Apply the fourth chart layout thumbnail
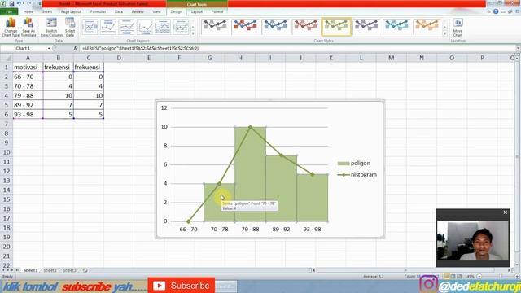The height and width of the screenshot is (293, 521). pyautogui.click(x=145, y=27)
